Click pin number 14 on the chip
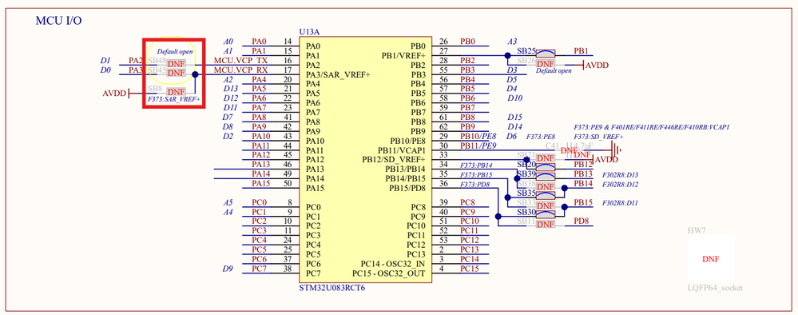The height and width of the screenshot is (315, 798). click(x=288, y=42)
